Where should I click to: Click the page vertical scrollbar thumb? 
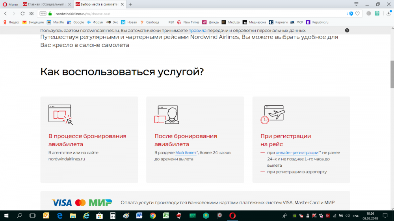point(392,75)
